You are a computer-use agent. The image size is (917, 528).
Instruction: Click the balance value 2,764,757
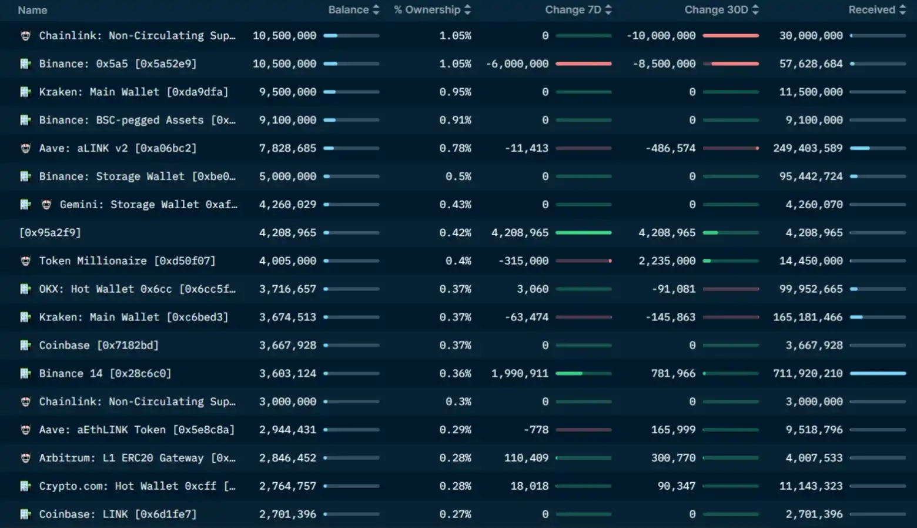tap(287, 486)
